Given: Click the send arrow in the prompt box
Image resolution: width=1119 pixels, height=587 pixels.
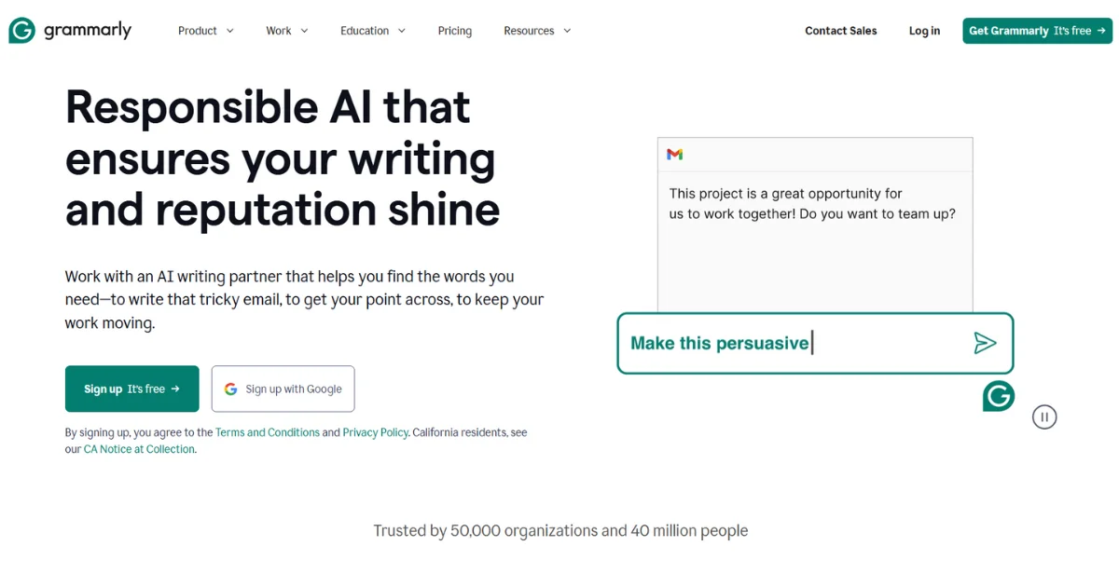Looking at the screenshot, I should click(986, 343).
